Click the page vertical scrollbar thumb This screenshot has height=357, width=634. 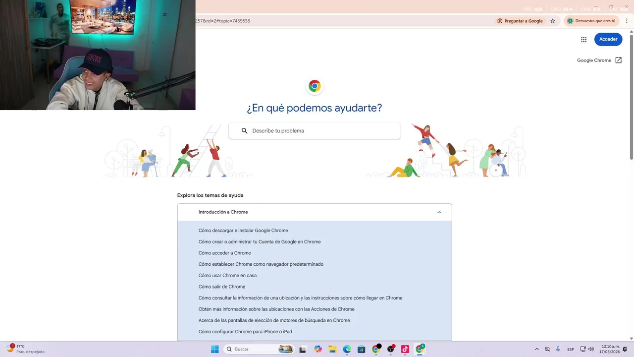click(x=631, y=97)
